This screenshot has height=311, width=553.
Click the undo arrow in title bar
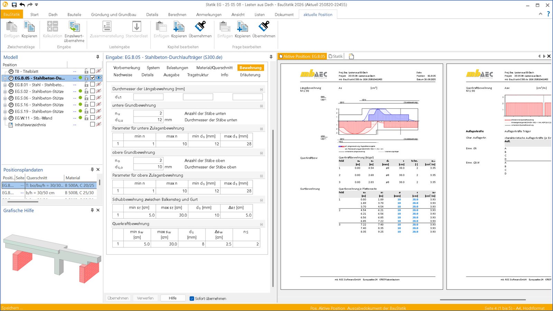(x=22, y=5)
